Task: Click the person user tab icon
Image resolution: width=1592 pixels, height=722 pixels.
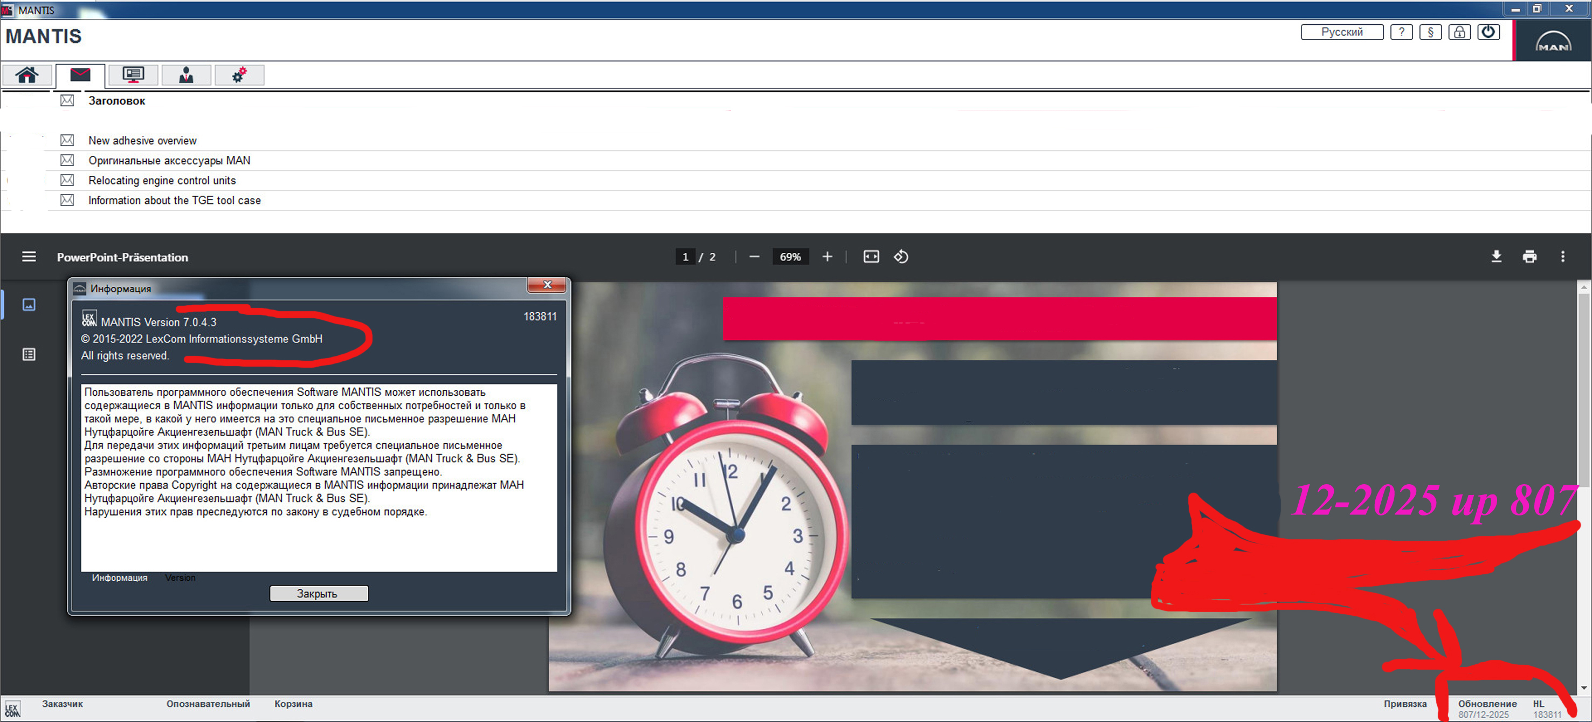Action: (186, 75)
